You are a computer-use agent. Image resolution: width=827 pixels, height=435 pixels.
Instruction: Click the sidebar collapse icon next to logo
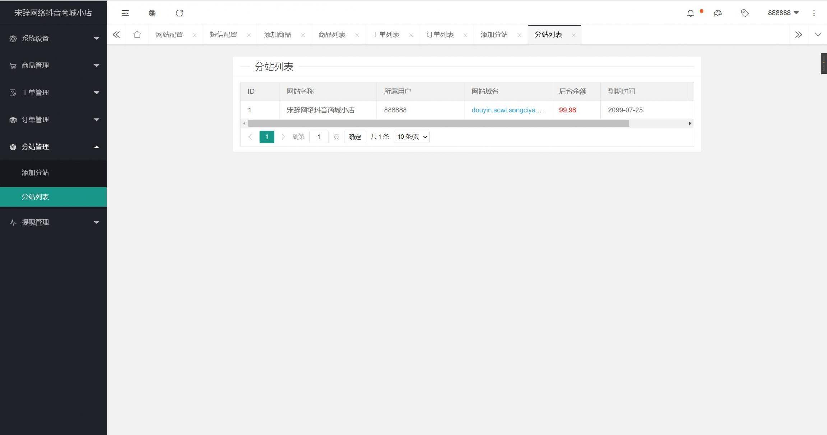[125, 13]
